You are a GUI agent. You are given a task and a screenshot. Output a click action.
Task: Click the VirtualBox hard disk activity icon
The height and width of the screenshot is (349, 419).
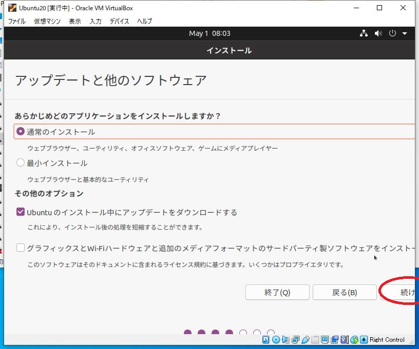[266, 340]
